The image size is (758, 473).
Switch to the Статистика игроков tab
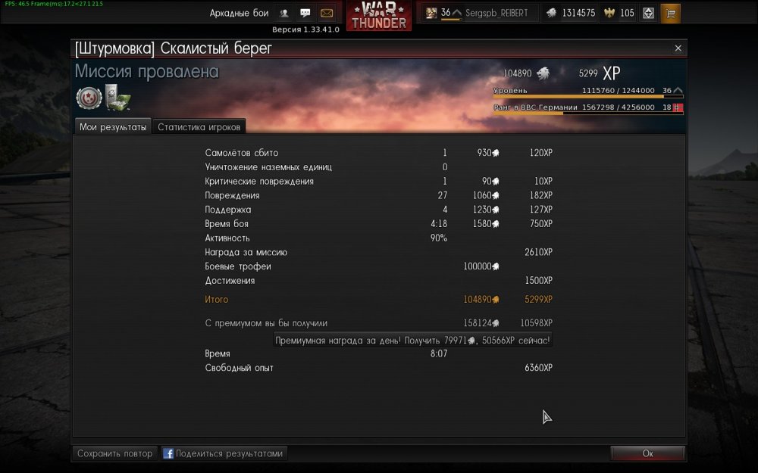[x=199, y=126]
